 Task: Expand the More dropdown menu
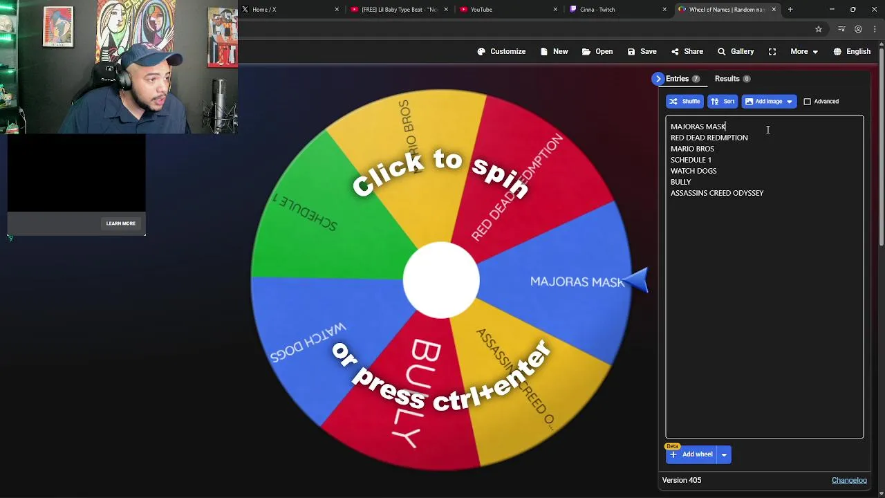tap(804, 51)
